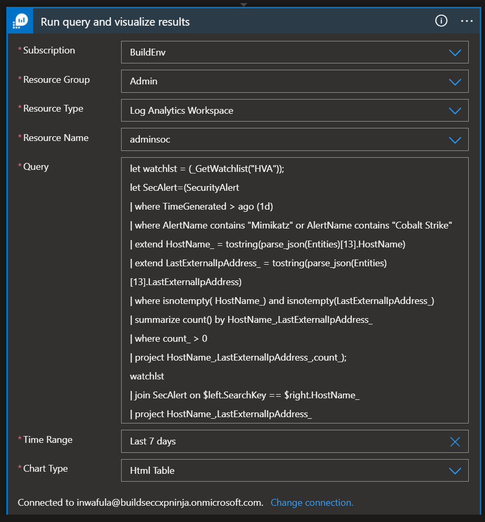Open the info icon in header
Screen dimensions: 485x522
click(441, 21)
